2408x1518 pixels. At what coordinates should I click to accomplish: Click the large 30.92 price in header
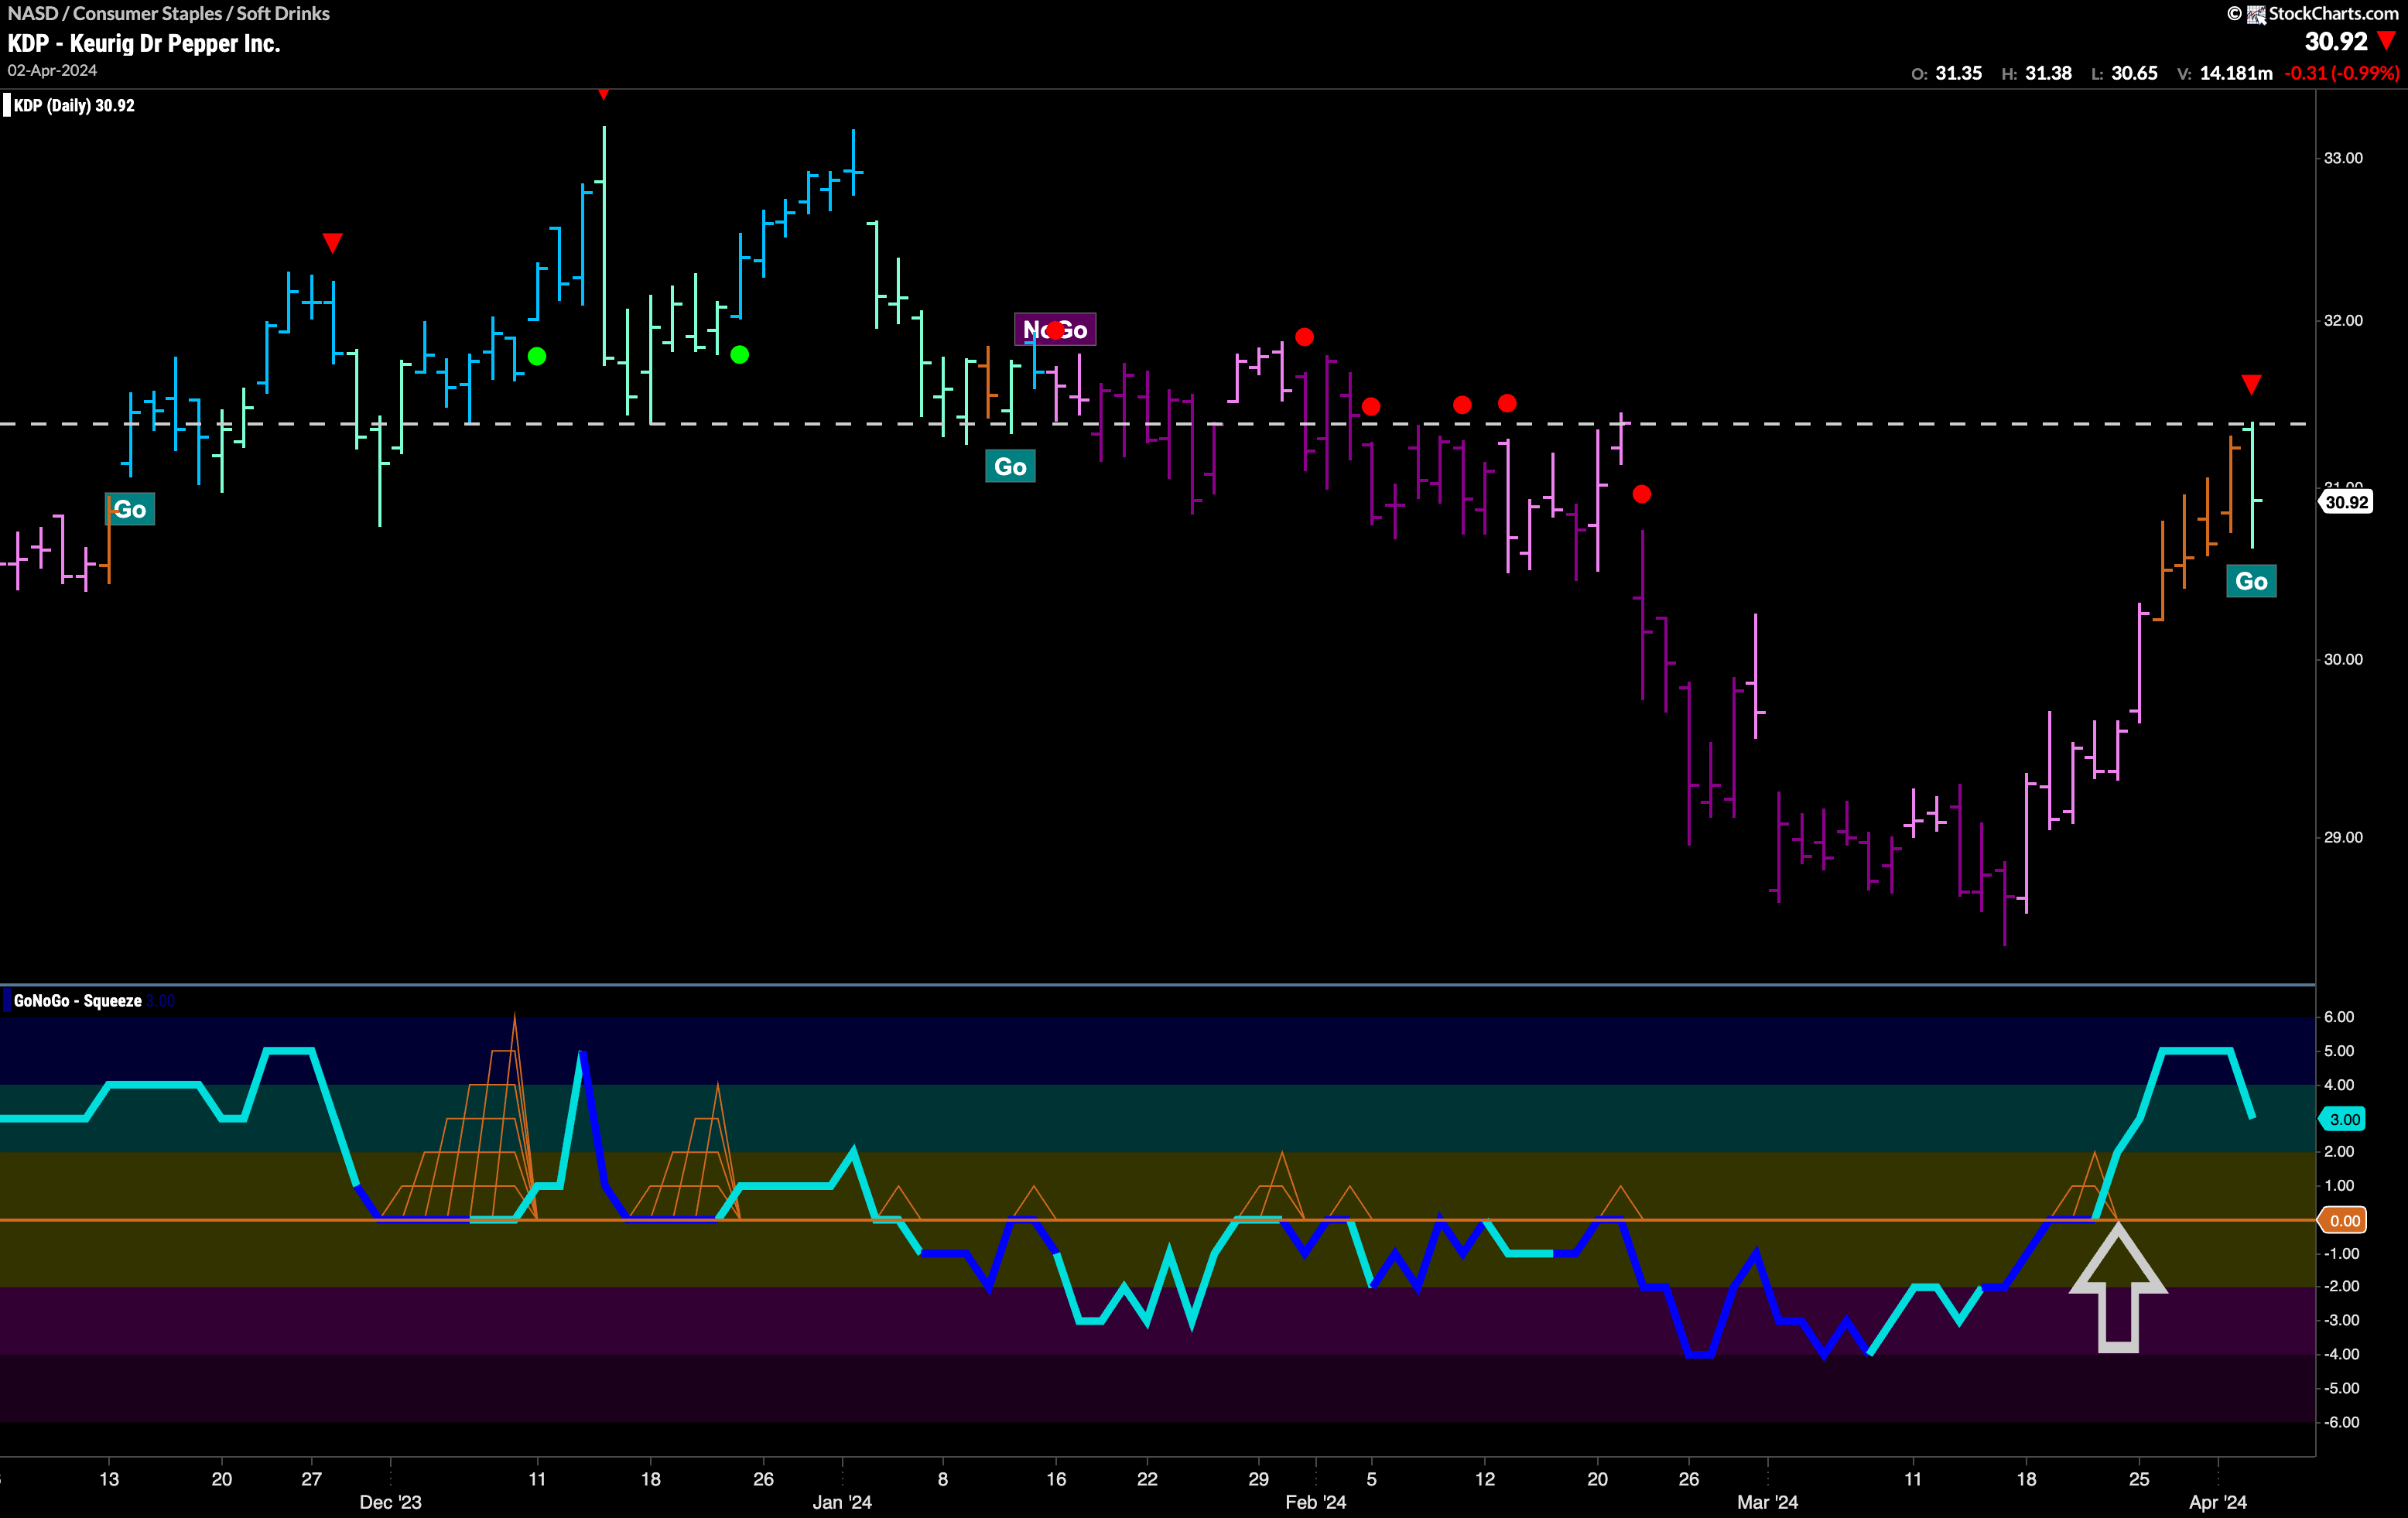2336,41
